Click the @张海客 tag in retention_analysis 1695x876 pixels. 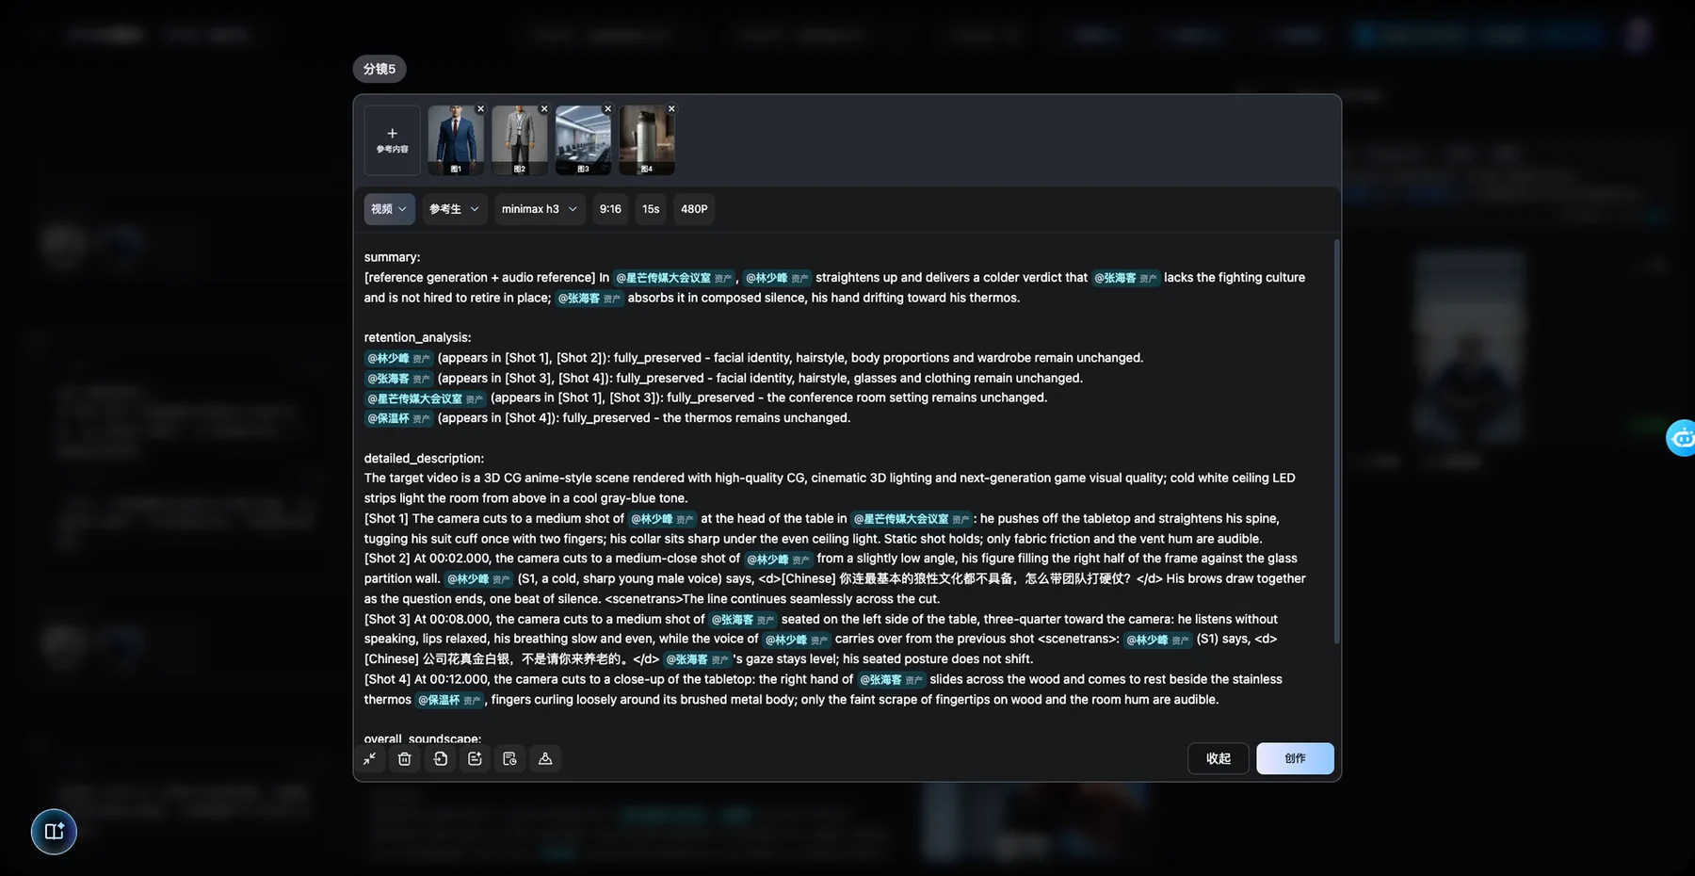[398, 379]
